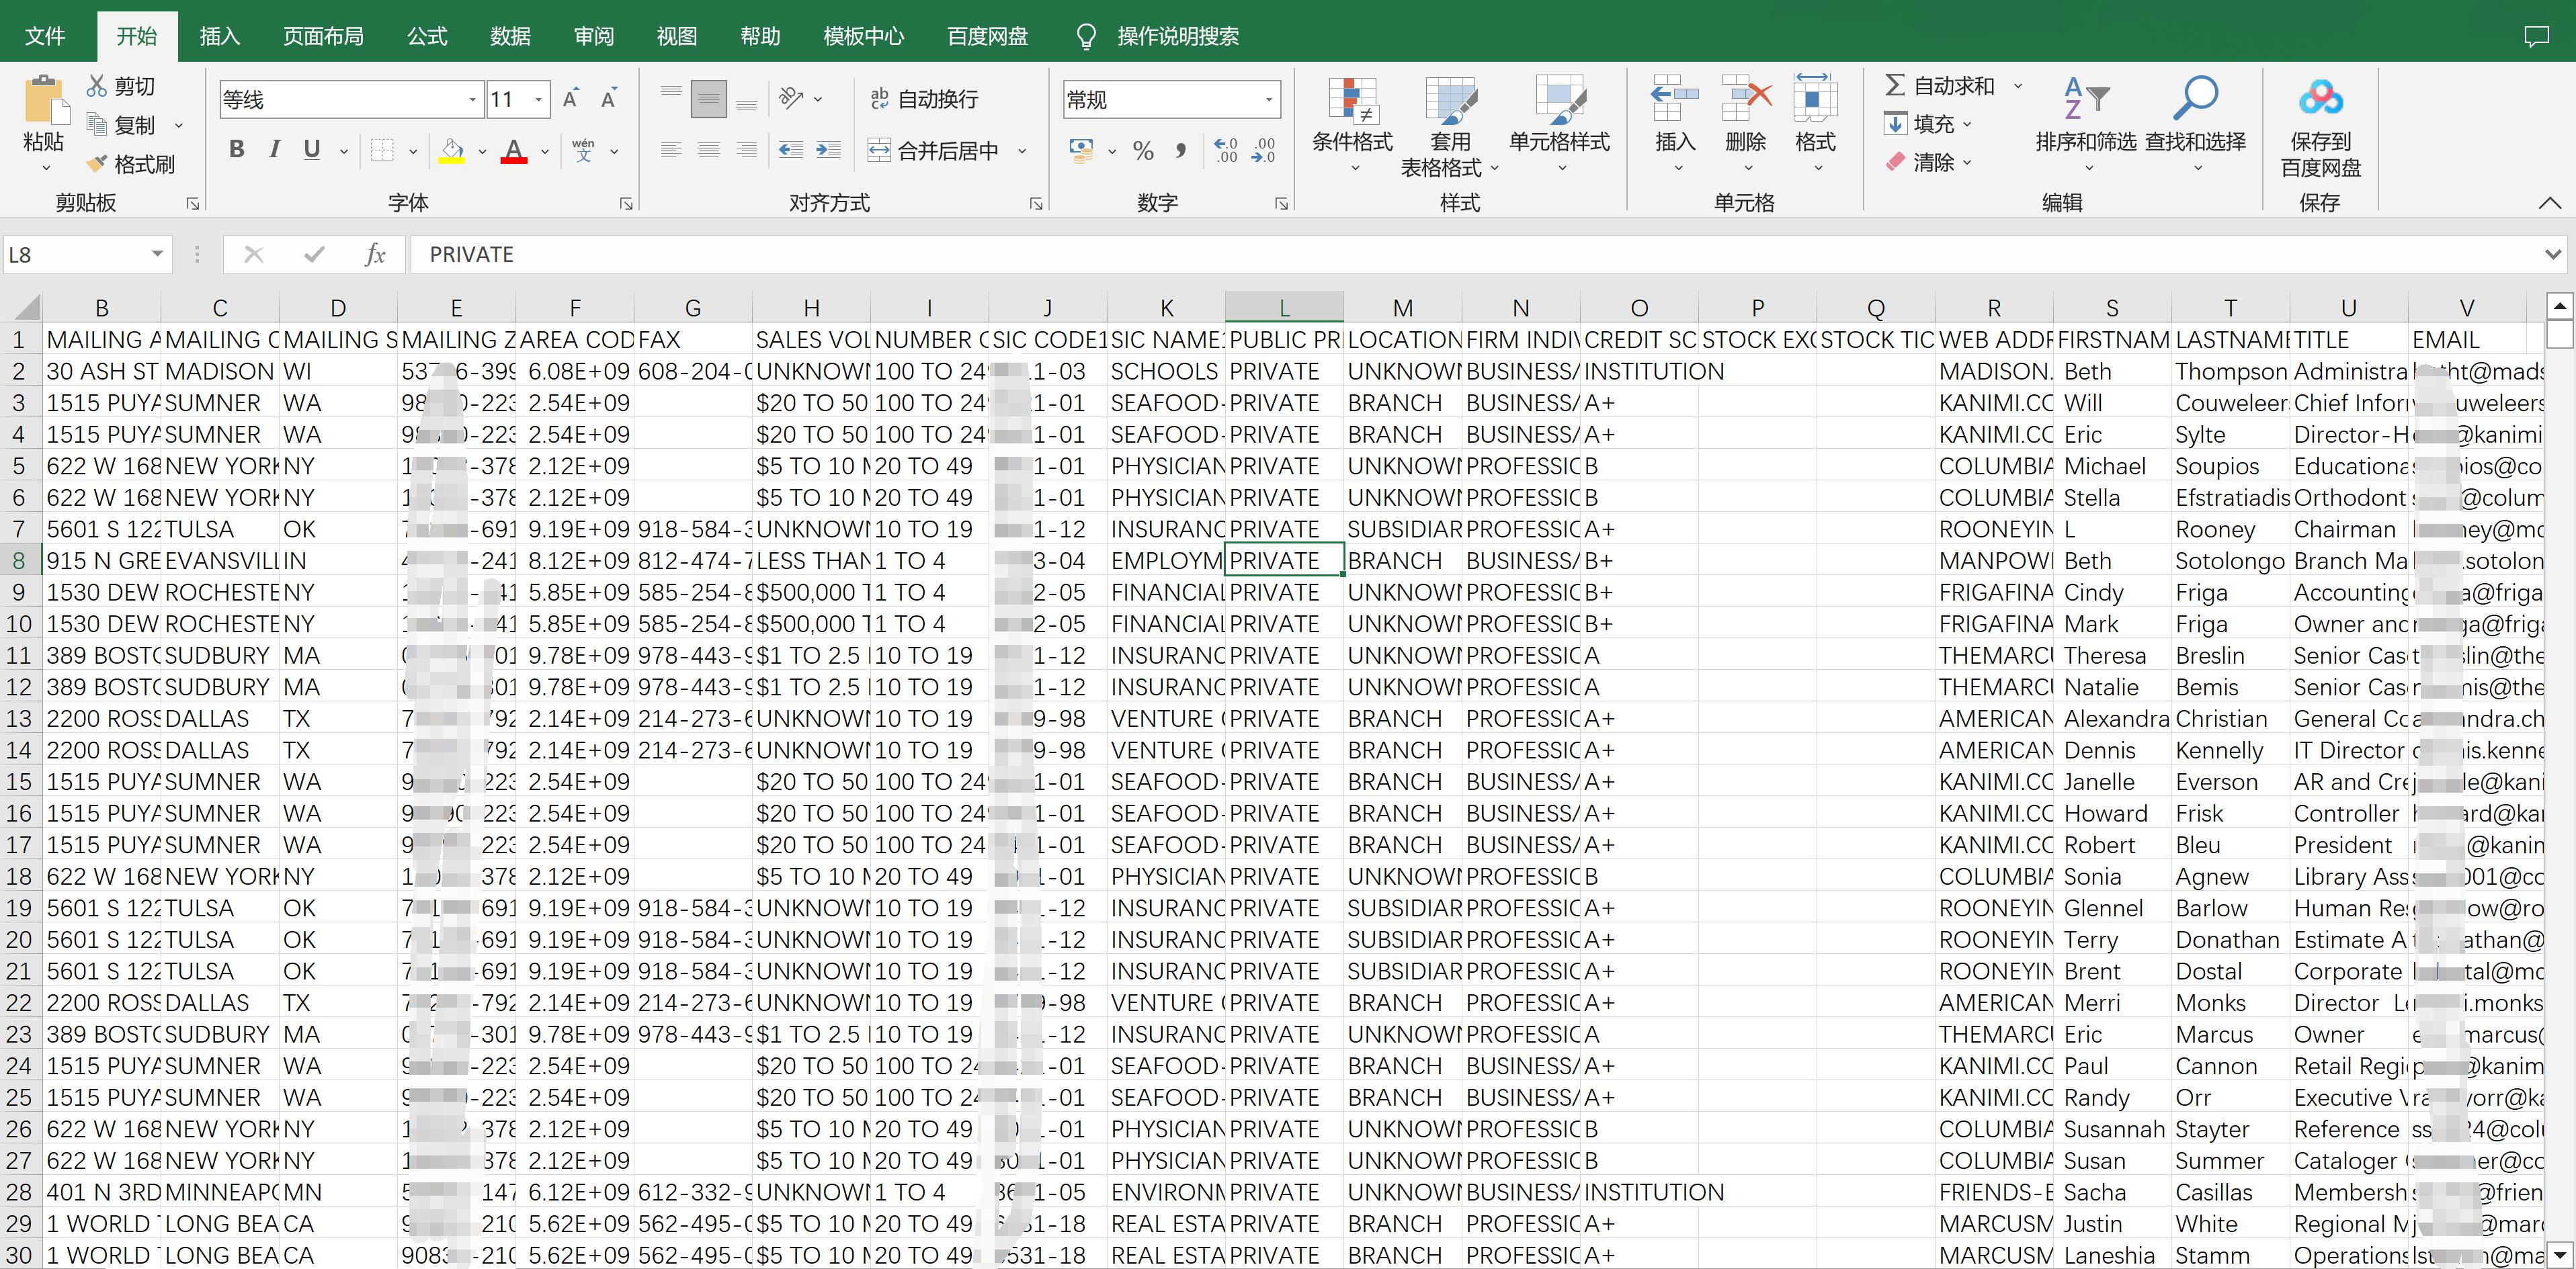Toggle center horizontal alignment
This screenshot has height=1269, width=2576.
(709, 150)
